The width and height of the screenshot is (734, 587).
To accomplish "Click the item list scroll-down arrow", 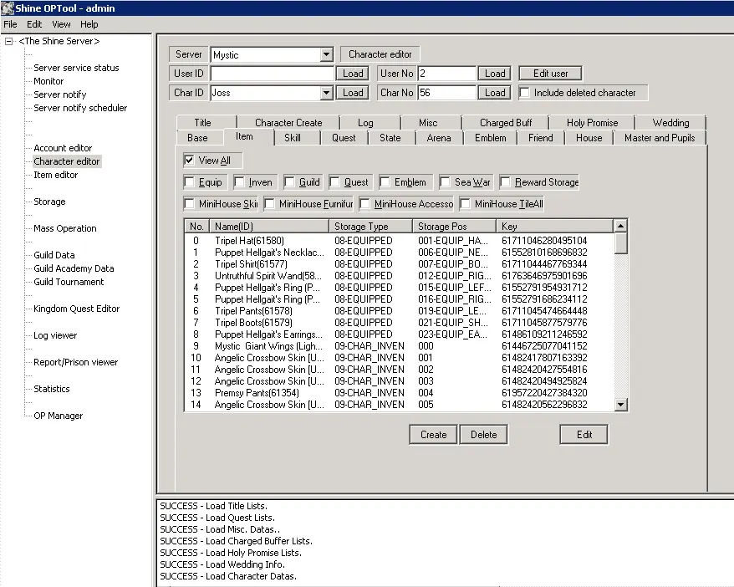I will (620, 405).
